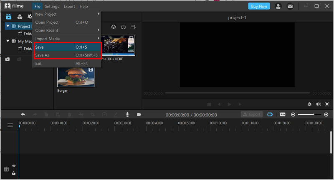Open the Help menu
This screenshot has height=180, width=334.
(x=84, y=6)
